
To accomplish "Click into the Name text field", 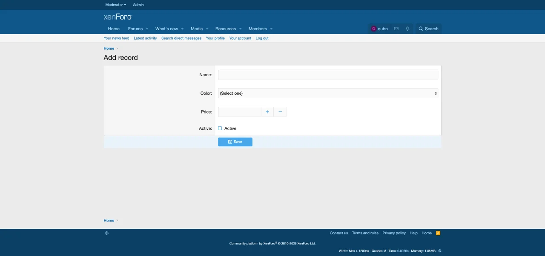I will [327, 75].
